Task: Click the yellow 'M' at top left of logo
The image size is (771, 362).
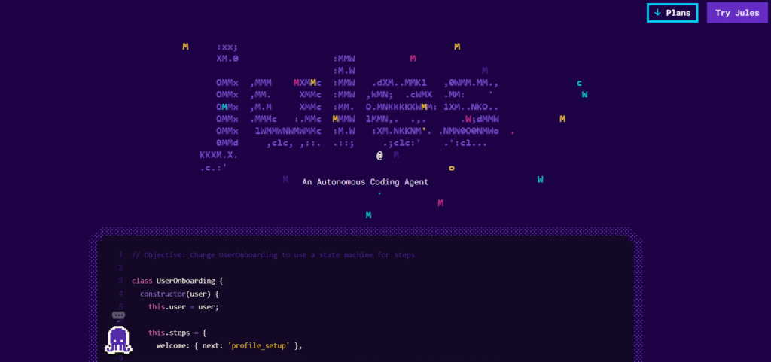Action: pyautogui.click(x=185, y=47)
